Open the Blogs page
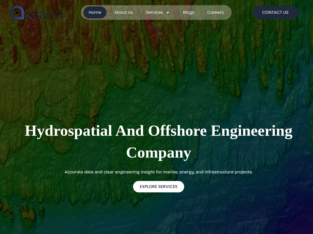This screenshot has height=234, width=313. tap(189, 12)
